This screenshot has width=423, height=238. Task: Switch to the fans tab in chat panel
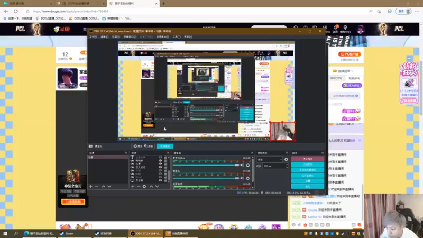[x=354, y=78]
